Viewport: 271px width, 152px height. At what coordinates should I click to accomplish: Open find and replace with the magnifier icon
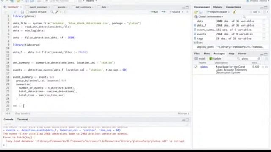52,12
